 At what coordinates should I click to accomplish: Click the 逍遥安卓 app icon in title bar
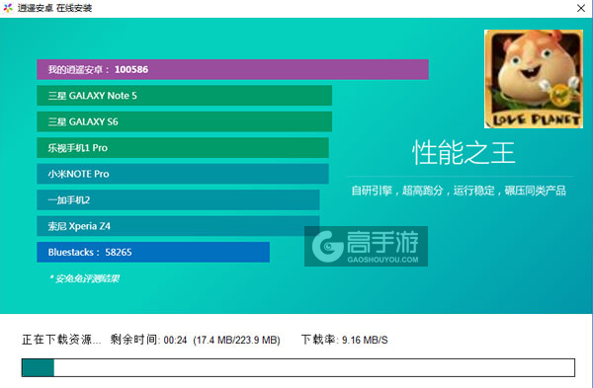(x=8, y=8)
